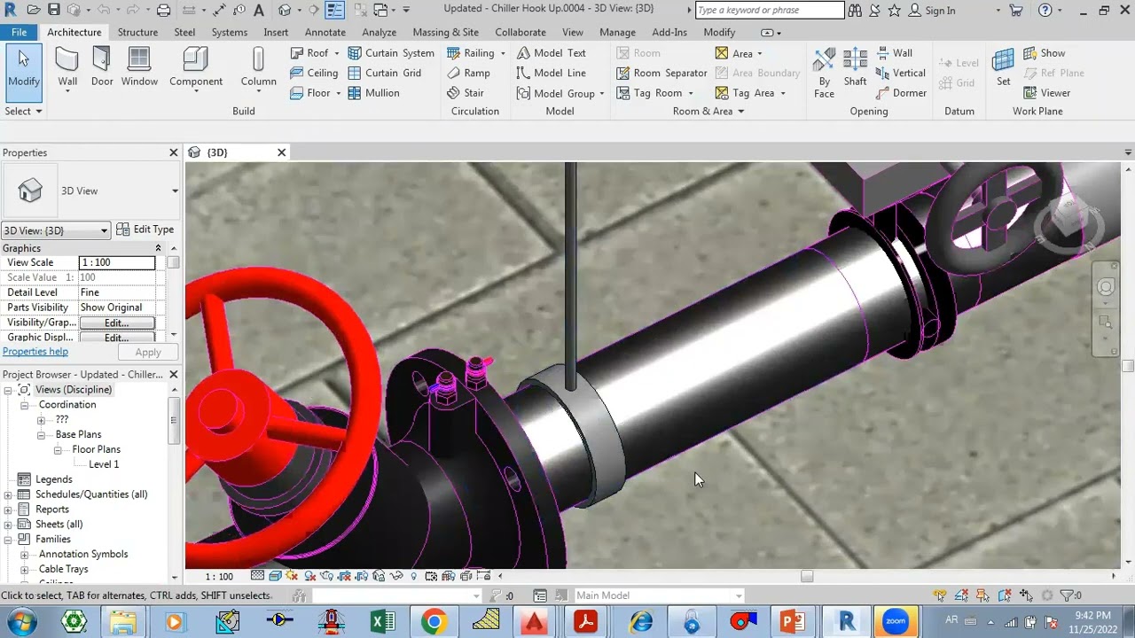Open the 3D View: {3D} instance dropdown

(x=56, y=230)
